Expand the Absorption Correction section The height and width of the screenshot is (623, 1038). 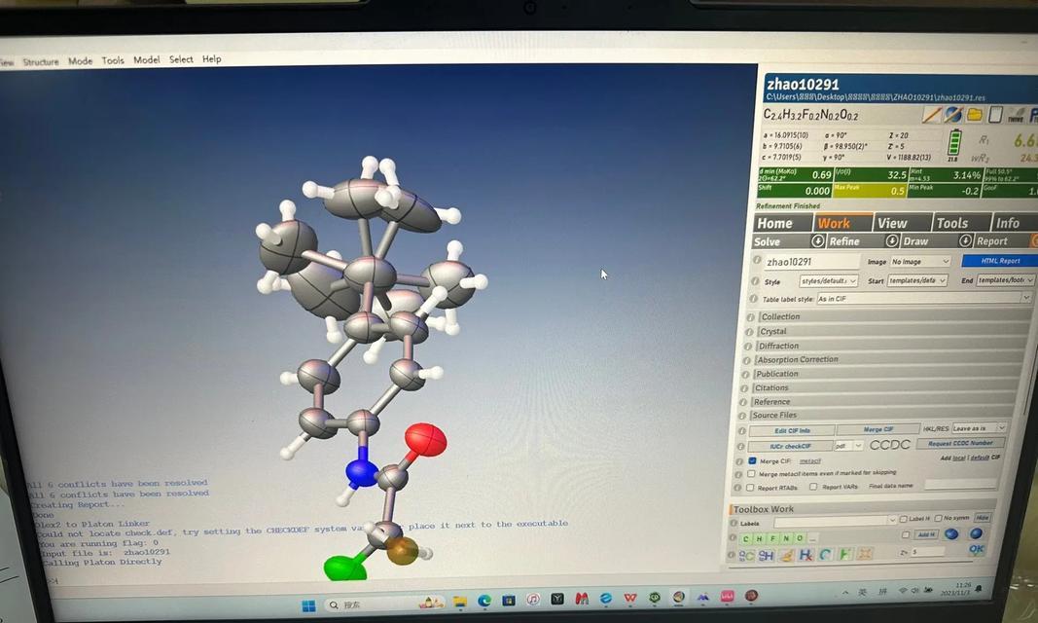point(889,359)
